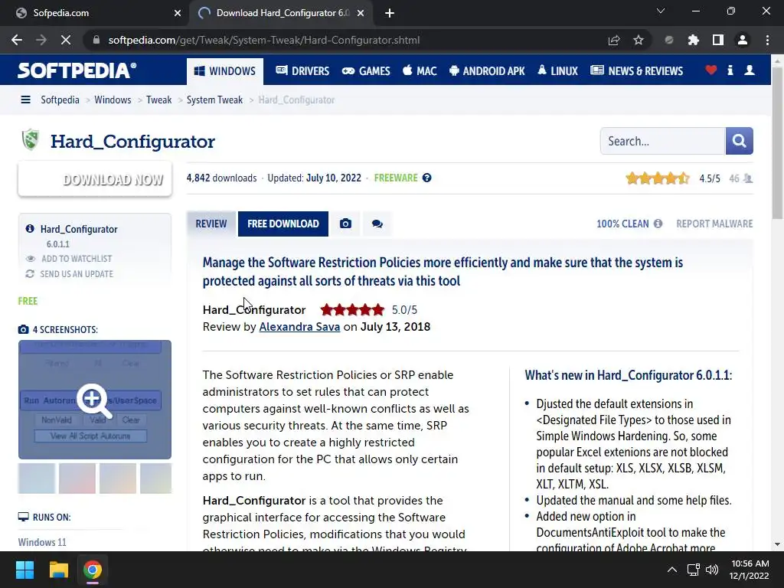
Task: Open the Drivers section
Action: click(302, 71)
